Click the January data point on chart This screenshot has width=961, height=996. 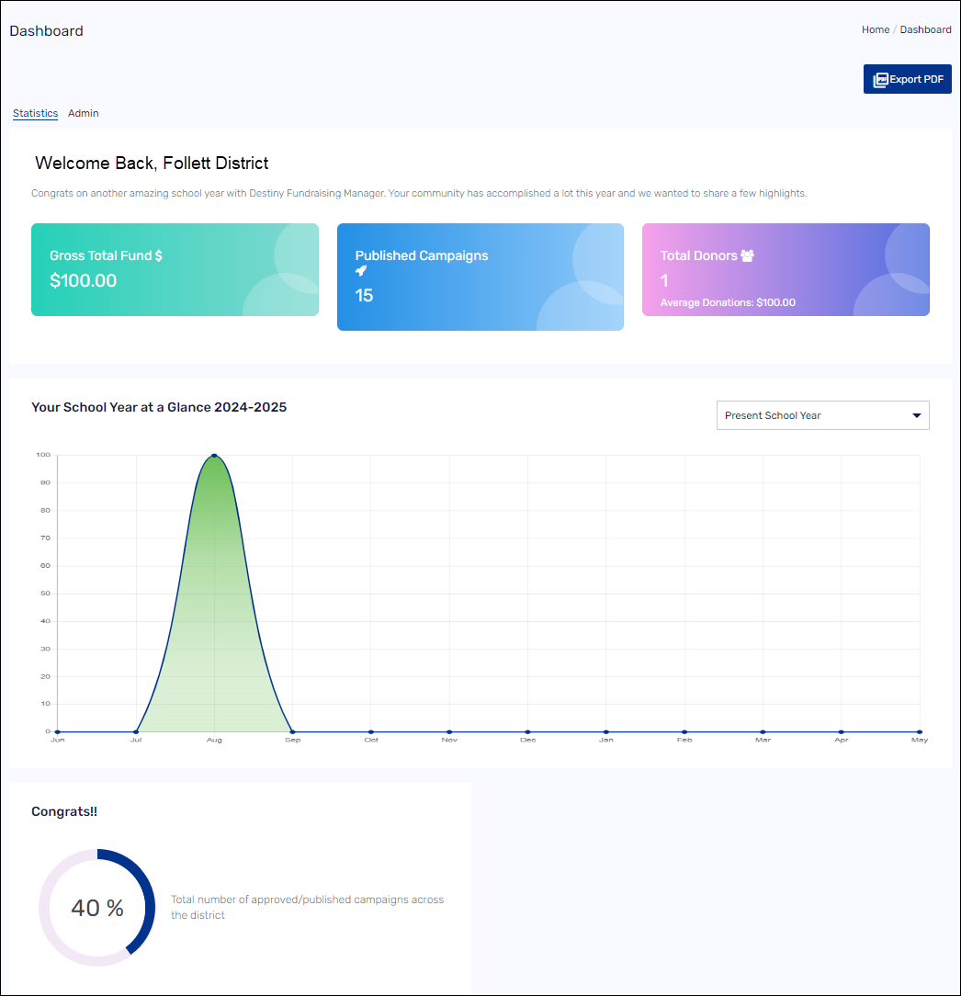coord(605,731)
